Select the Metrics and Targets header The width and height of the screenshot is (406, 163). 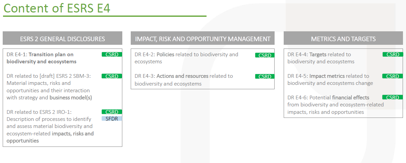click(343, 39)
